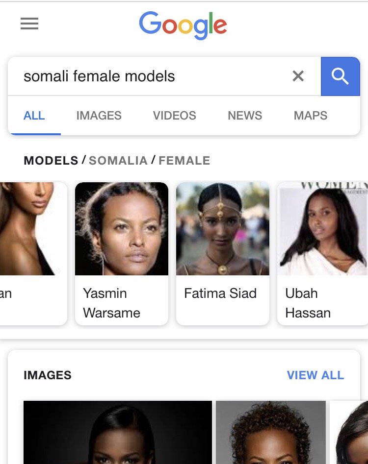Select the ALL tab
Image resolution: width=368 pixels, height=464 pixels.
pyautogui.click(x=34, y=116)
